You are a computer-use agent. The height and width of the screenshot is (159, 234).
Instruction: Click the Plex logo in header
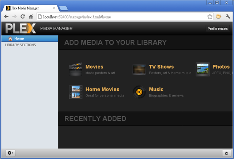pyautogui.click(x=21, y=28)
